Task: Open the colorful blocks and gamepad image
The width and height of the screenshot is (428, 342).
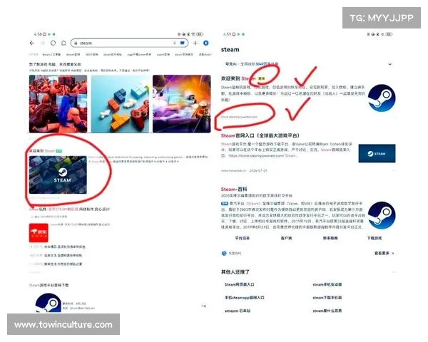Action: tap(120, 104)
